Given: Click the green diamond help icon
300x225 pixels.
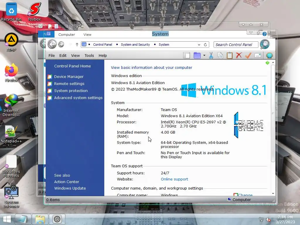Looking at the screenshot, I should pyautogui.click(x=267, y=63).
